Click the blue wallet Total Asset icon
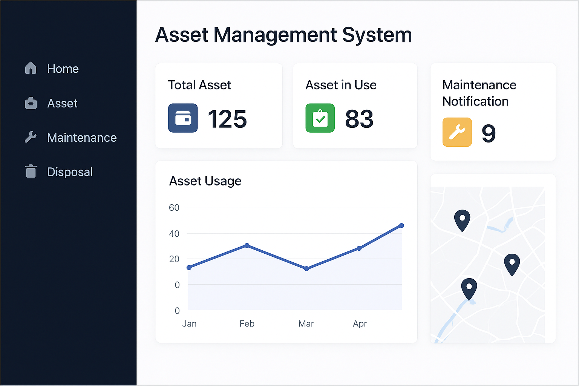This screenshot has width=579, height=386. point(183,118)
